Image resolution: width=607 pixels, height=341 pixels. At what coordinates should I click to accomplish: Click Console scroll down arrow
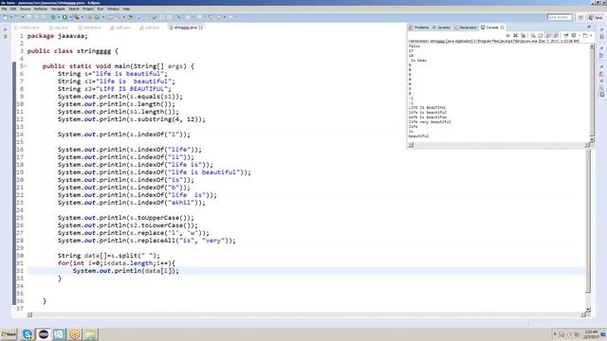coord(592,139)
